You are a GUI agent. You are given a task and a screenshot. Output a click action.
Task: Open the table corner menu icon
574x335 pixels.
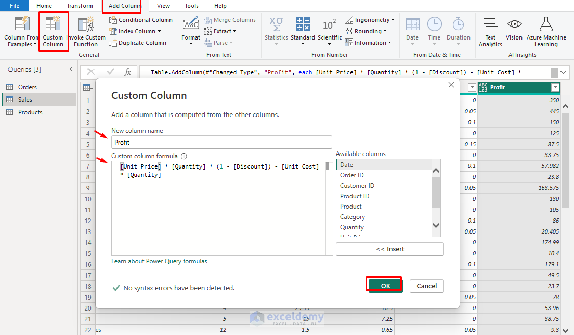[x=88, y=87]
